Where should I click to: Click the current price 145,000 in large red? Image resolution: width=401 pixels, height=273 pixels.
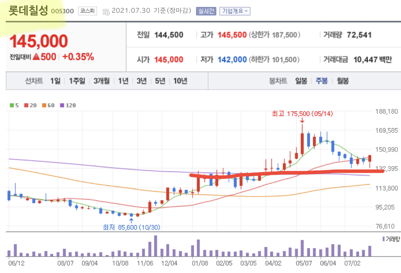pos(39,41)
